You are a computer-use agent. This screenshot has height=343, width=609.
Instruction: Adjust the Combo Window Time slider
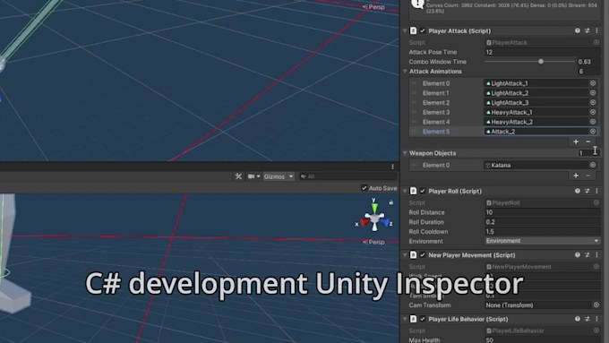[x=541, y=62]
